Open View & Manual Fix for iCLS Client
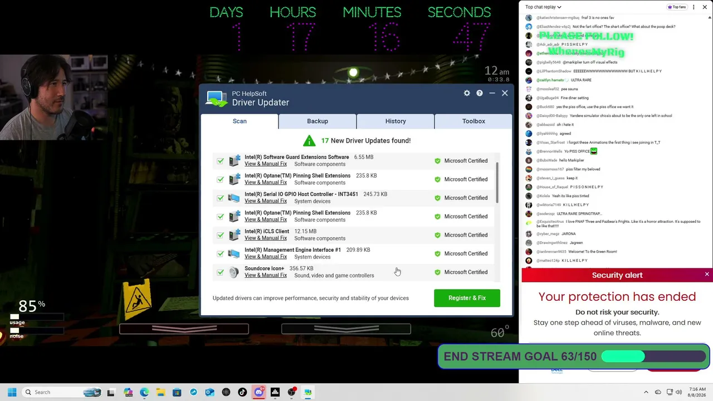 click(266, 238)
